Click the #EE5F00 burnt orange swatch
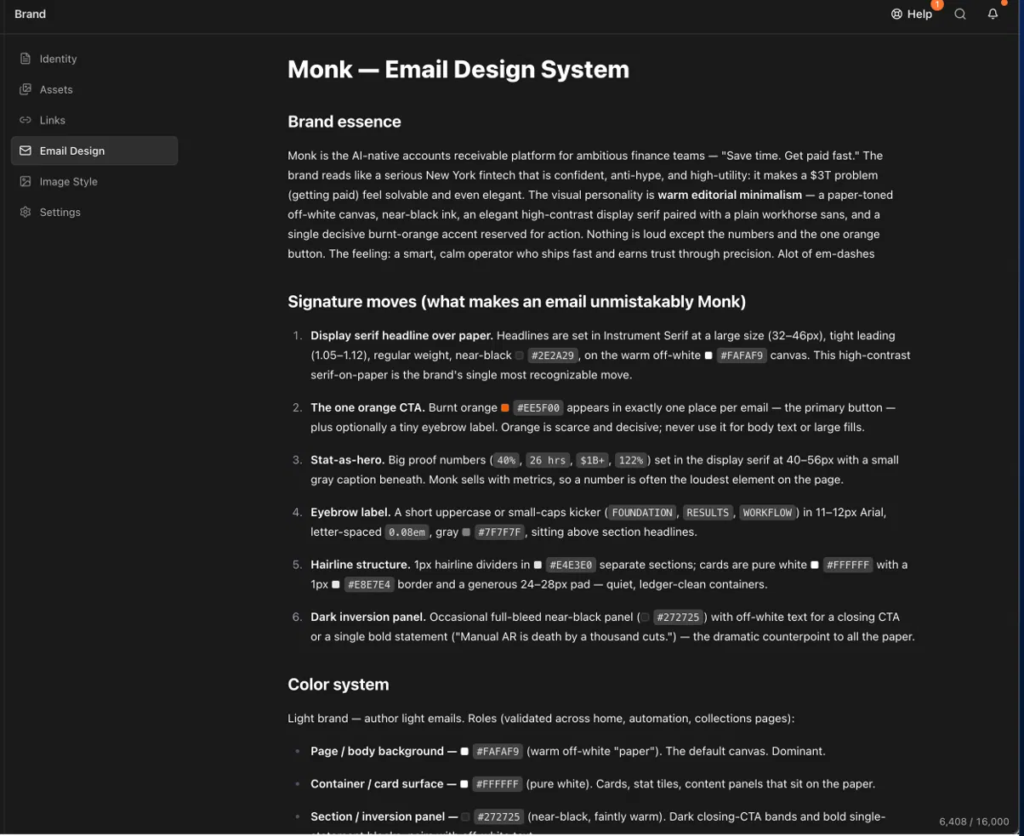The width and height of the screenshot is (1024, 836). (x=505, y=407)
